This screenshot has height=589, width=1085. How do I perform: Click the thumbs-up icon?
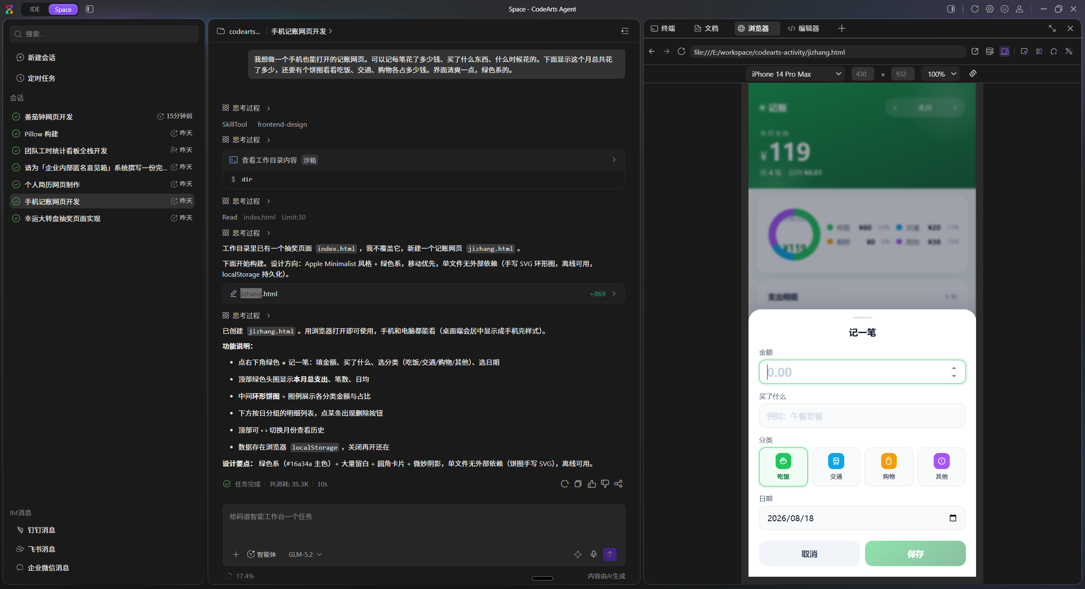(x=592, y=484)
